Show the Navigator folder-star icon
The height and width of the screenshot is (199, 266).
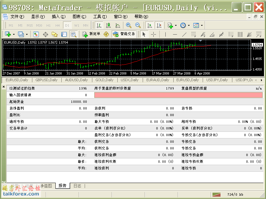coord(55,34)
